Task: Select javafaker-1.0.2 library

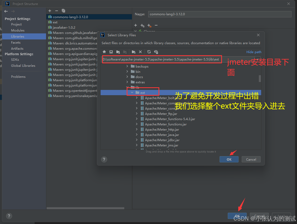Action: 89,27
